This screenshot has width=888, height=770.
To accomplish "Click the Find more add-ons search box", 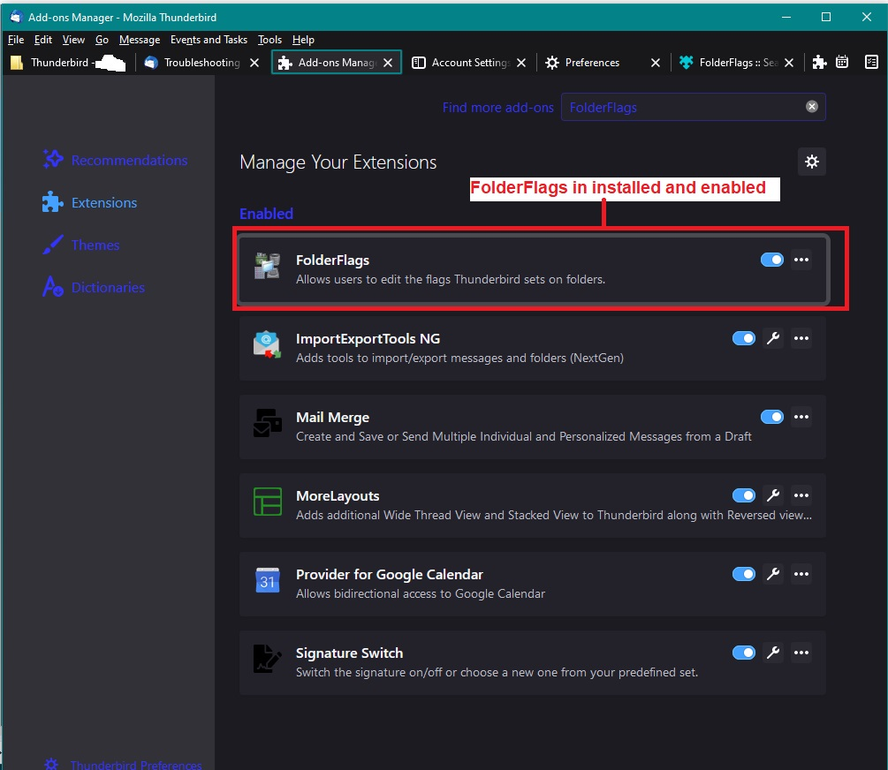I will [x=680, y=107].
